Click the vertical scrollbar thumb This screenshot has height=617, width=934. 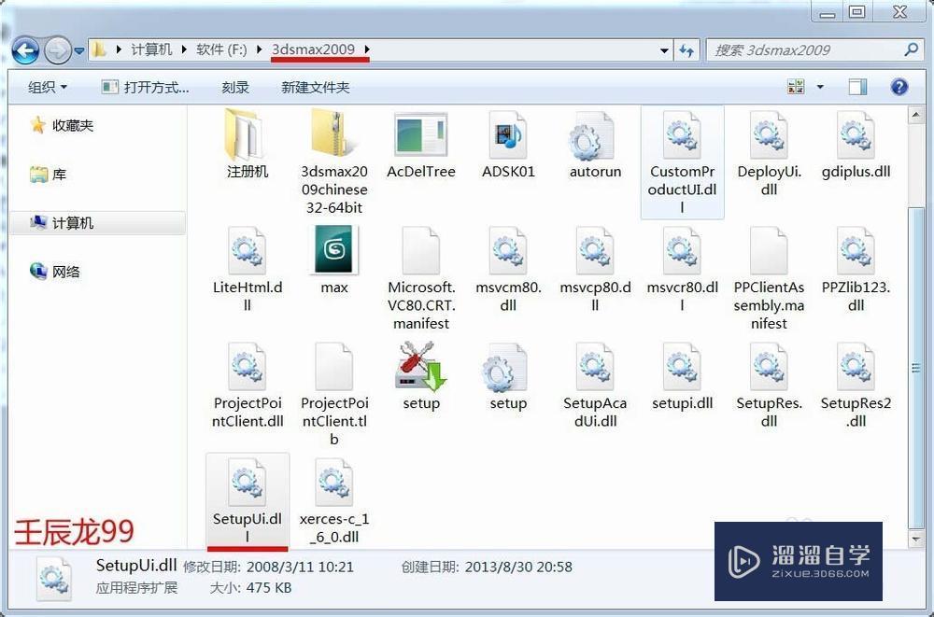pos(916,368)
